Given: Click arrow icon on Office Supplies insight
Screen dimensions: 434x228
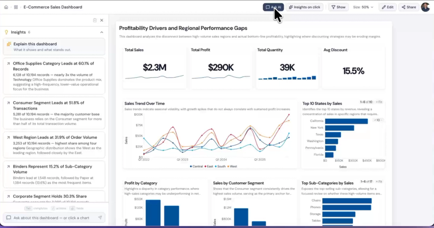Looking at the screenshot, I should [8, 63].
